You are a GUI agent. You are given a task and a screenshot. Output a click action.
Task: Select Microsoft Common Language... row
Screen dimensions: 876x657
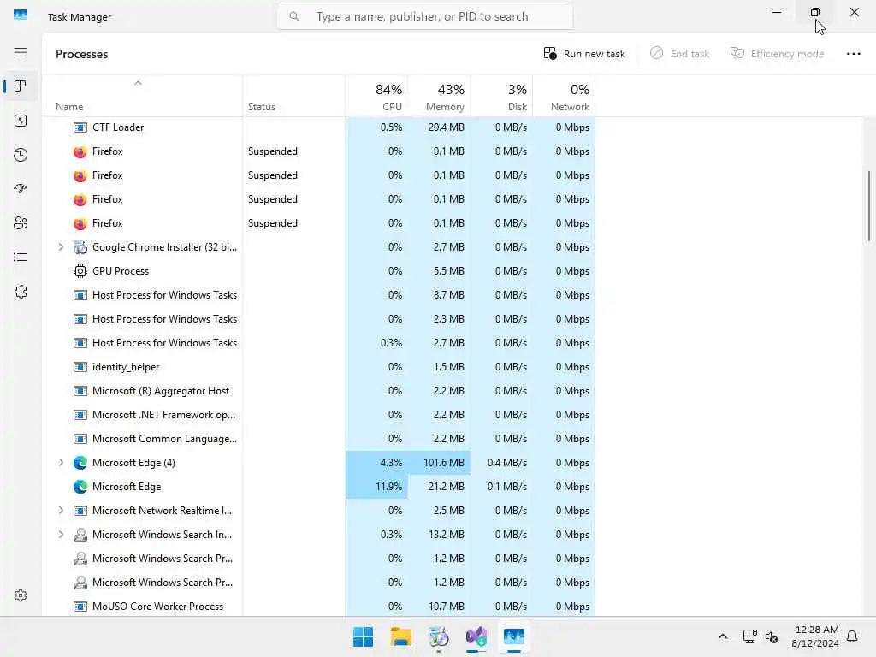click(318, 439)
